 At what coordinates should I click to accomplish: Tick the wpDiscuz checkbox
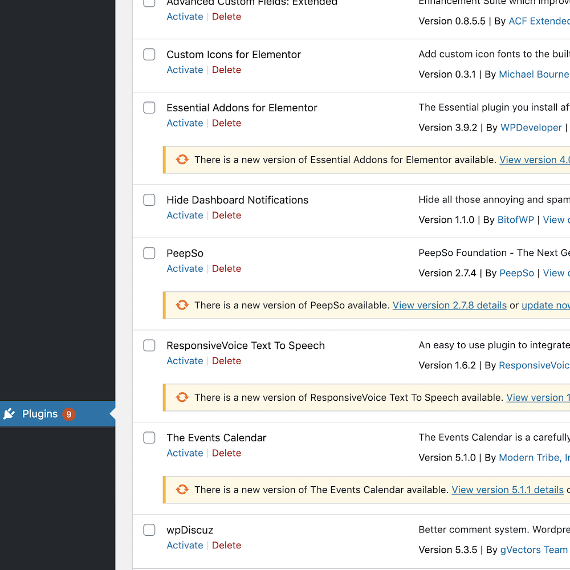149,530
